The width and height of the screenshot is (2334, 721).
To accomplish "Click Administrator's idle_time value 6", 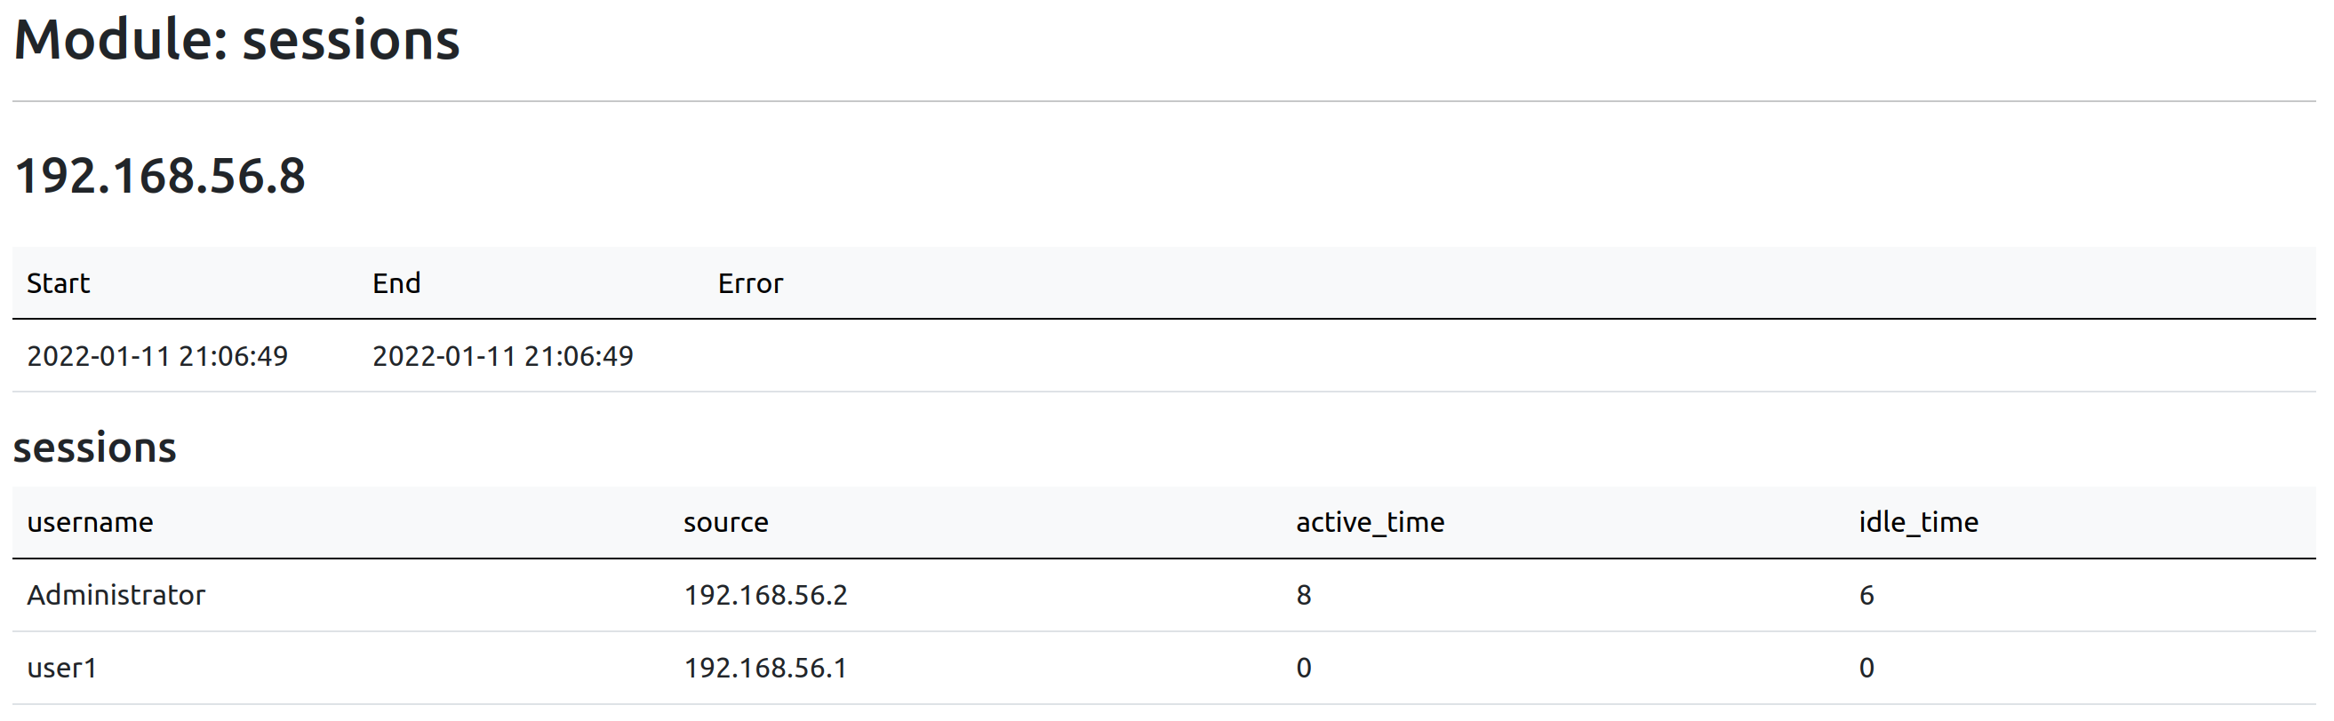I will point(1866,594).
